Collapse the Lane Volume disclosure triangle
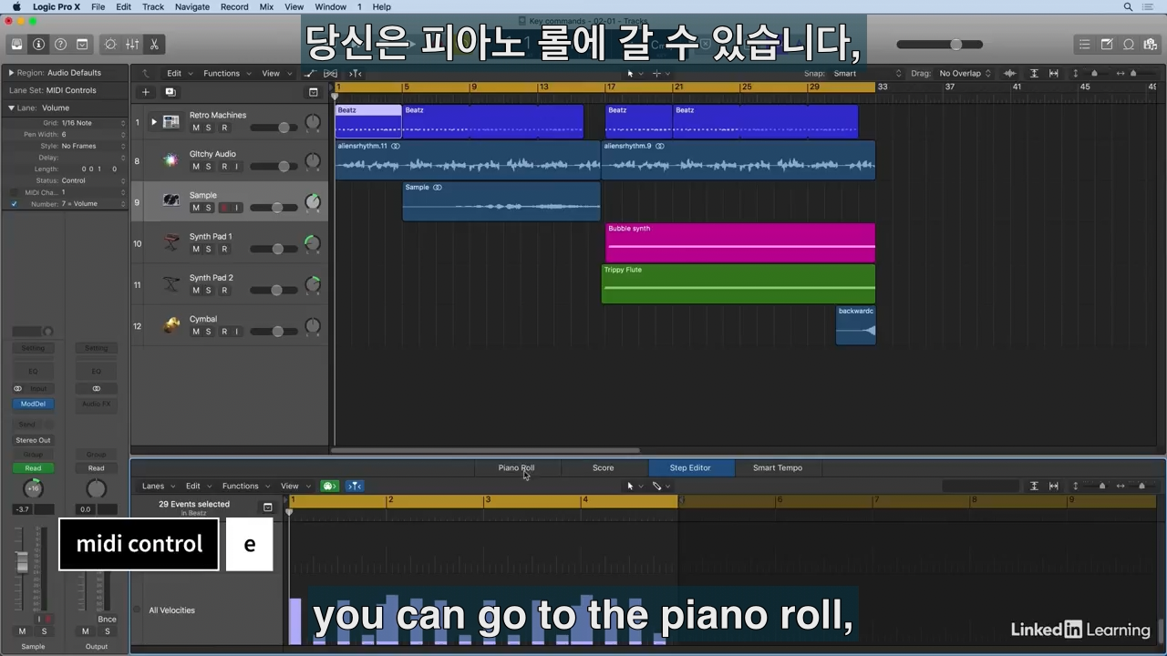1167x656 pixels. pyautogui.click(x=11, y=108)
